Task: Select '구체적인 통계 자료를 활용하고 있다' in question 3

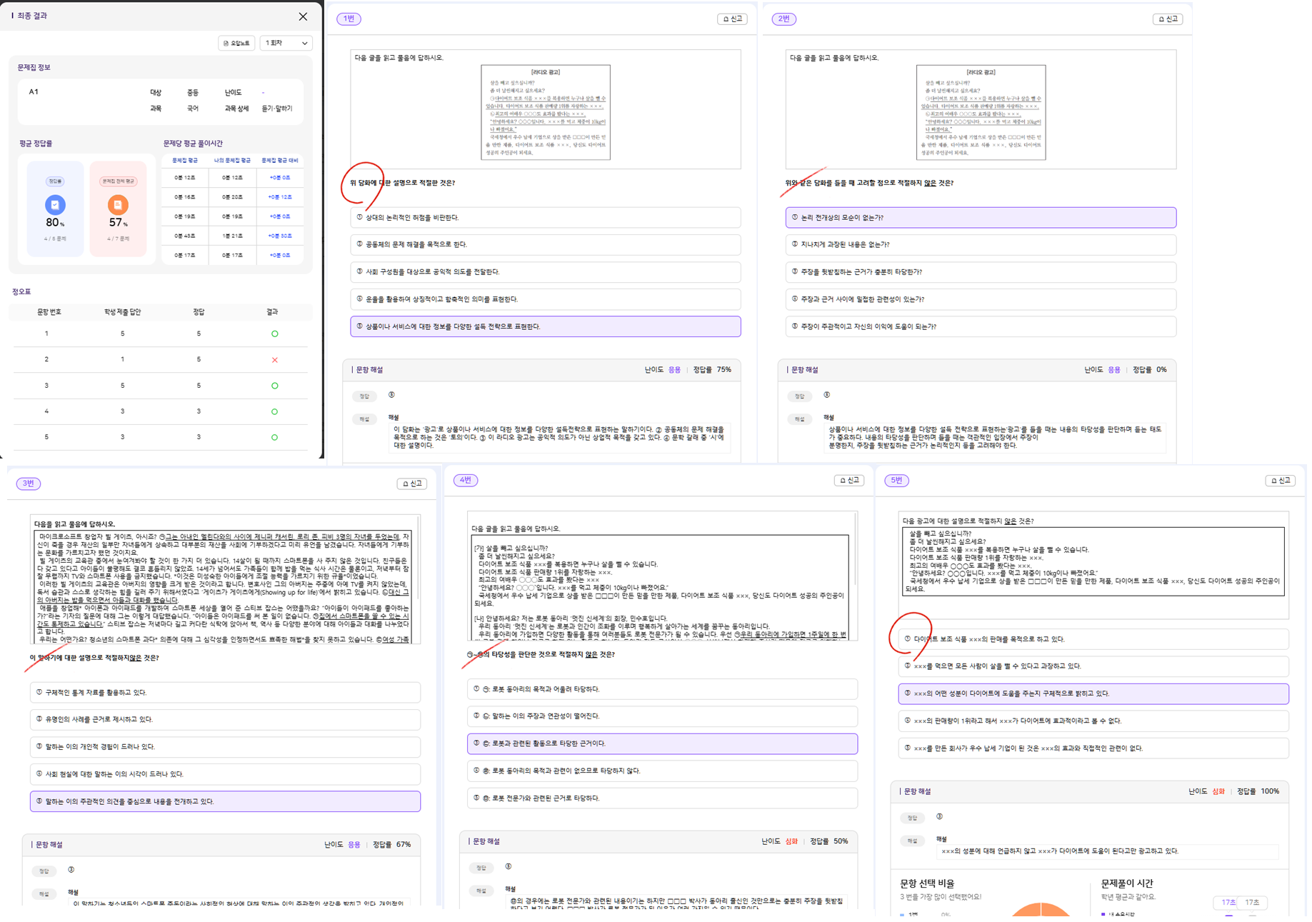Action: (225, 693)
